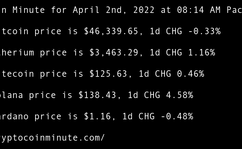242x149 pixels.
Task: Click the cryptocoinminute.com link
Action: 52,138
